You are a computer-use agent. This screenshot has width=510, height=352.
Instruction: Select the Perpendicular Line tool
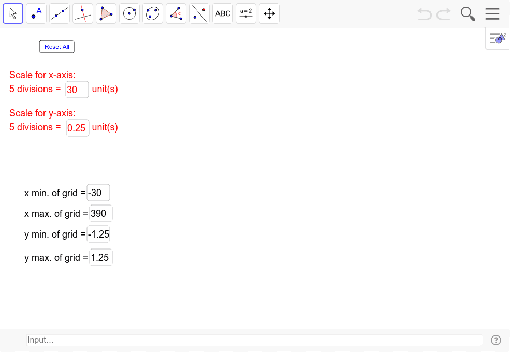83,13
